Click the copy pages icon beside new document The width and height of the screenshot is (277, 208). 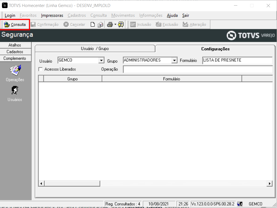(x=100, y=25)
